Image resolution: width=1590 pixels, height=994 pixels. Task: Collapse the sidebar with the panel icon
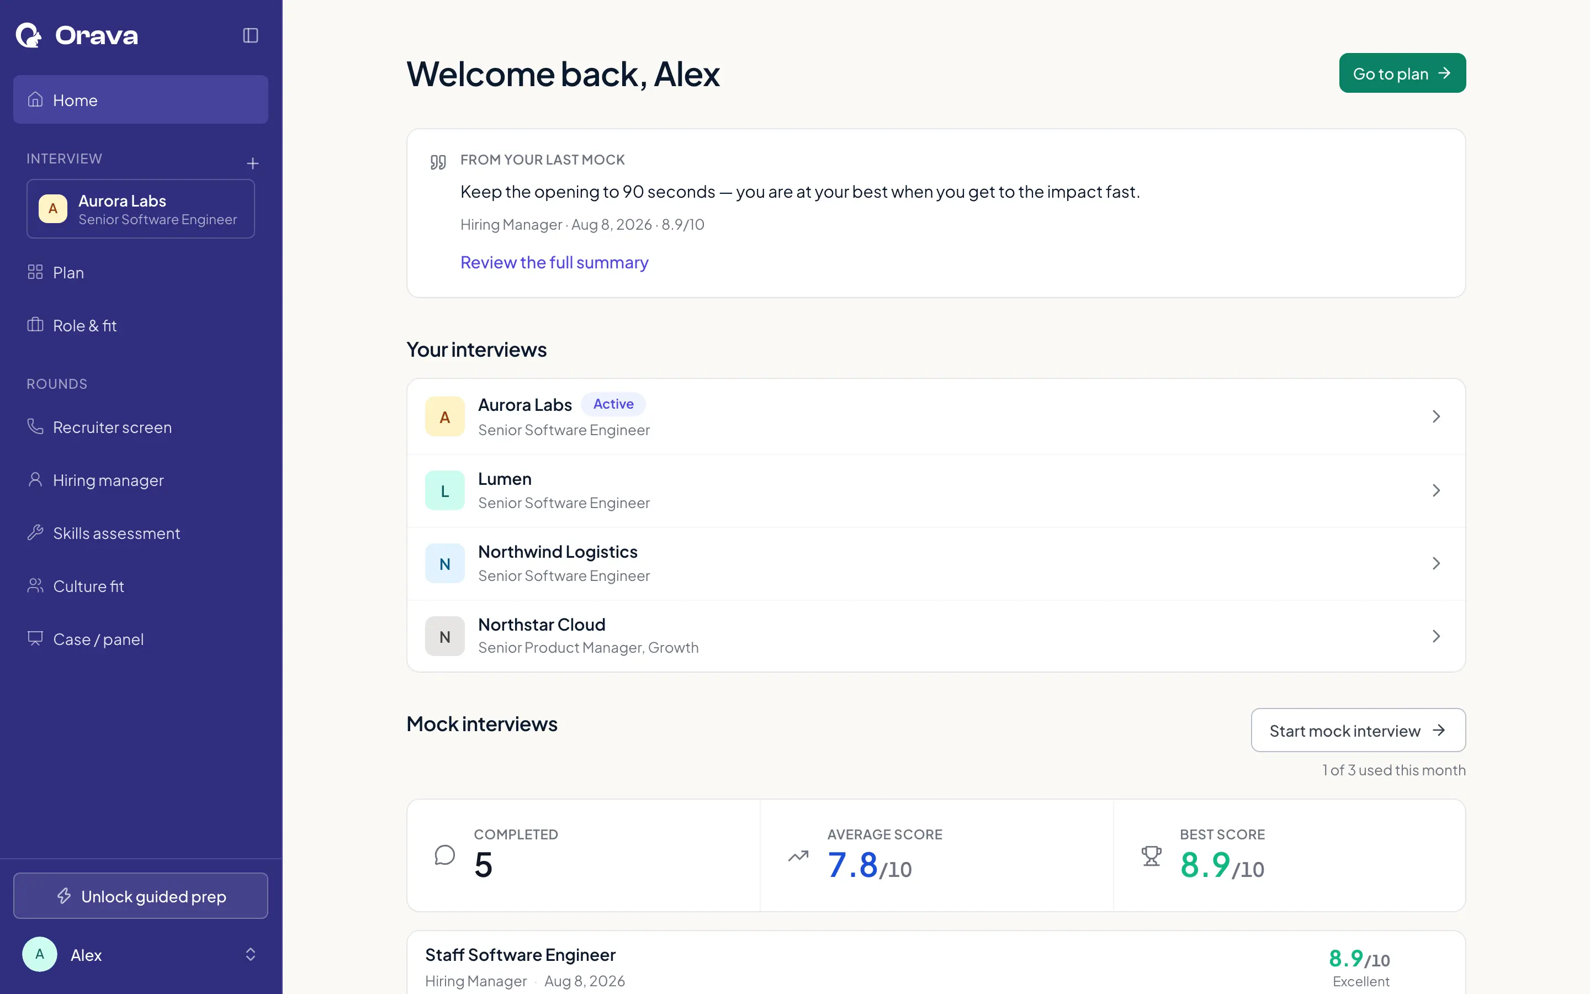250,35
